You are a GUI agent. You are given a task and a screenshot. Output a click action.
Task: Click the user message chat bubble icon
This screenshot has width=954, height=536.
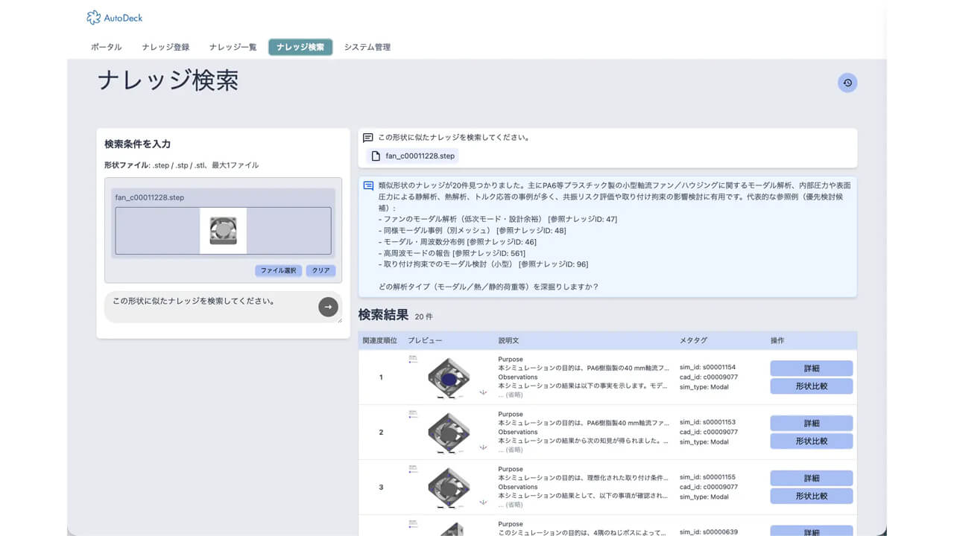click(367, 138)
